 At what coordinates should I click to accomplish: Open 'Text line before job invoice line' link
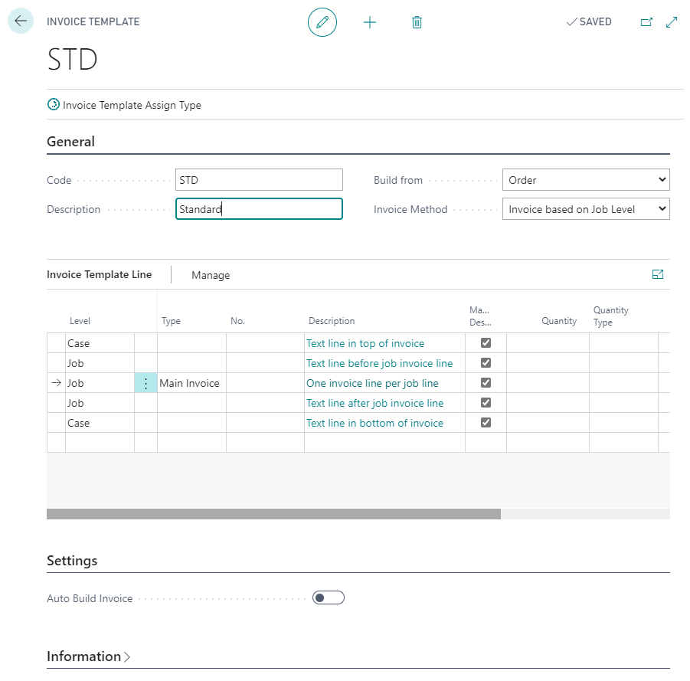[379, 363]
